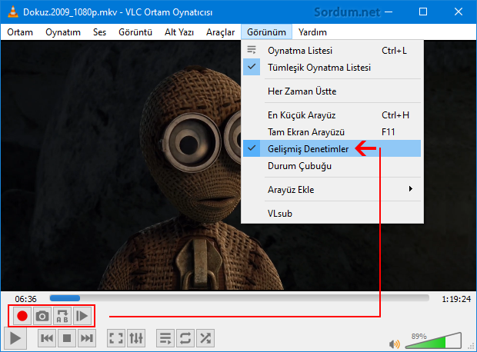The image size is (477, 352).
Task: Toggle the playlist view icon
Action: pos(165,338)
